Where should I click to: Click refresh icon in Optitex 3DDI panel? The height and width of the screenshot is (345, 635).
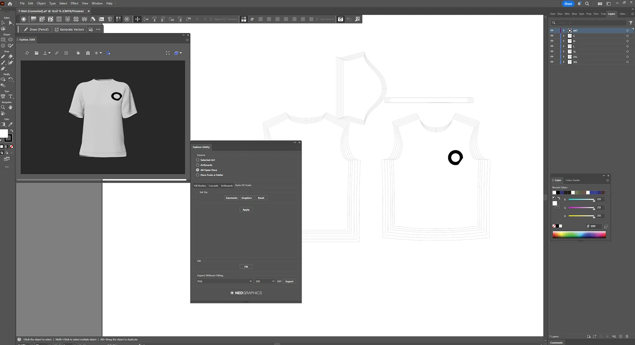27,53
